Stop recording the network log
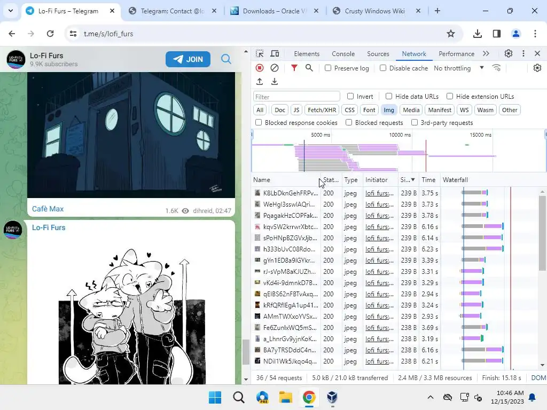This screenshot has width=547, height=410. tap(260, 68)
